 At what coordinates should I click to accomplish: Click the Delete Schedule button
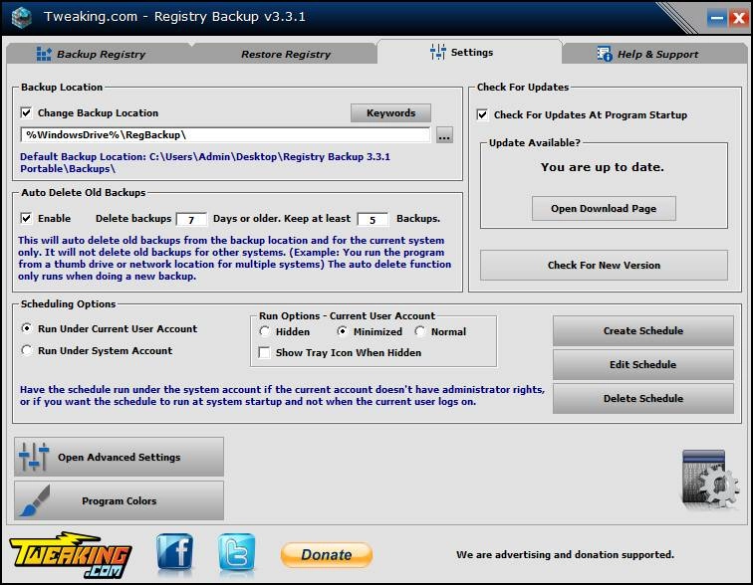643,399
